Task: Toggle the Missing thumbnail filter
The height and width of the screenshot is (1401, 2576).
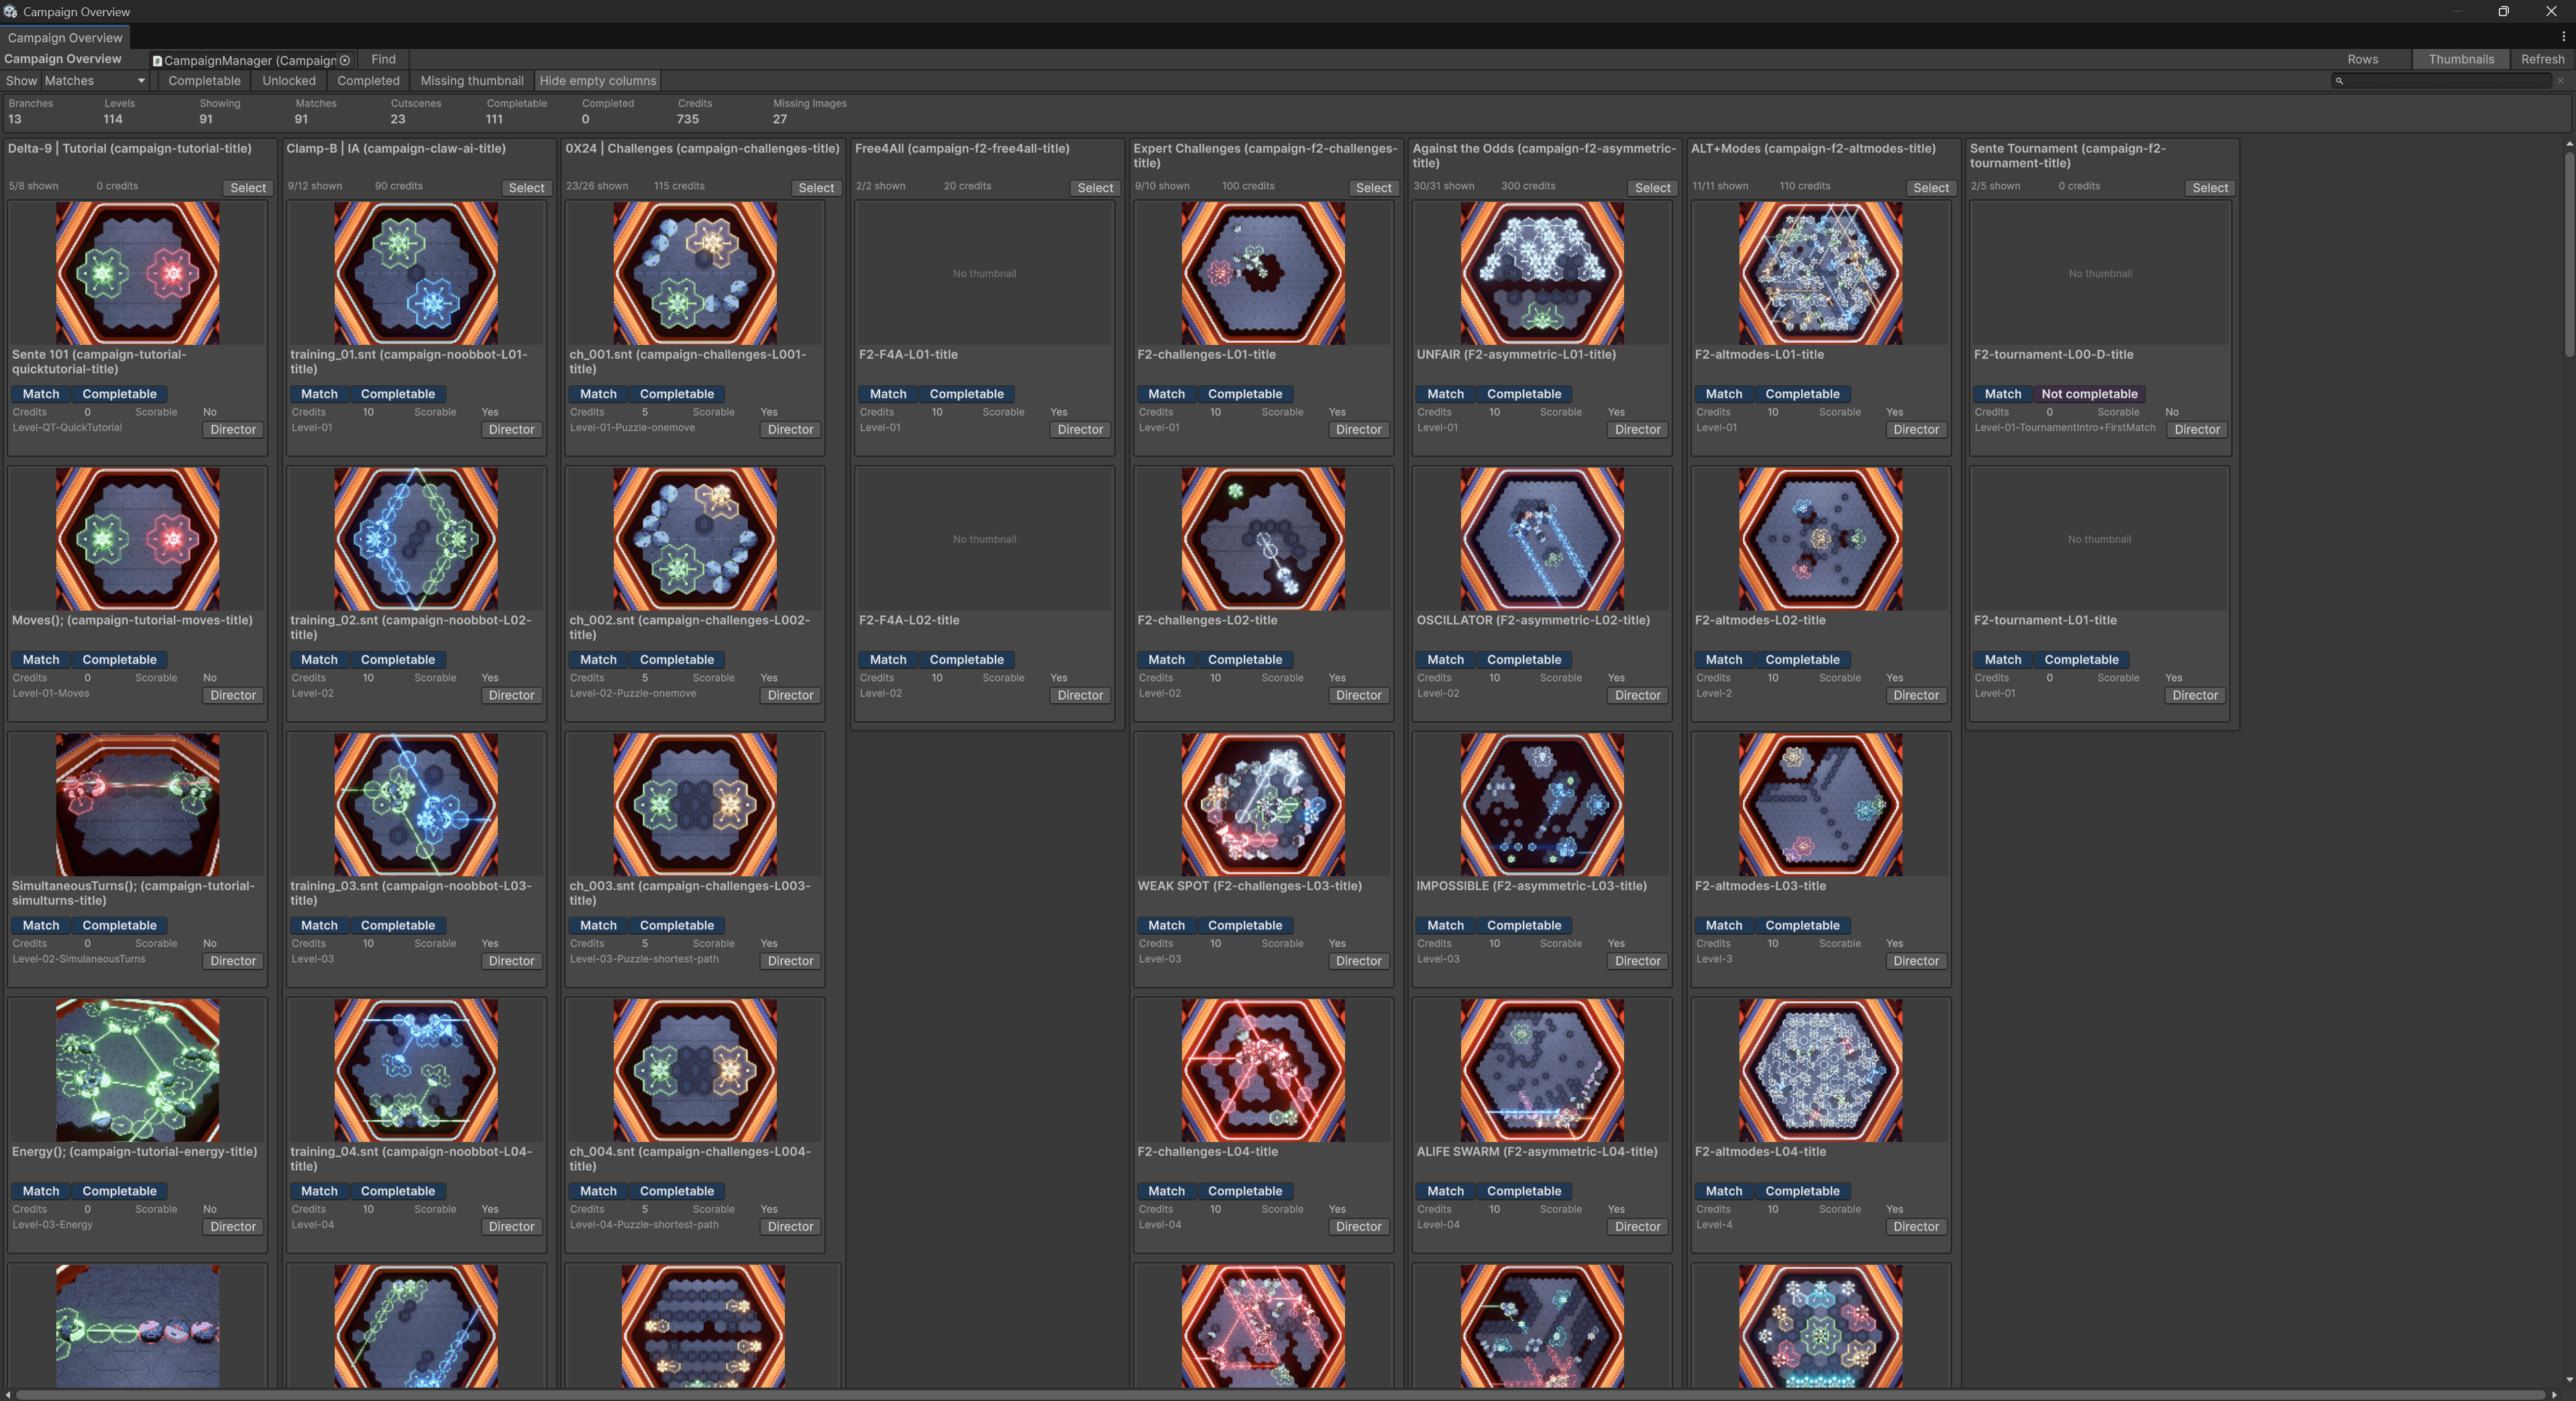Action: coord(472,81)
